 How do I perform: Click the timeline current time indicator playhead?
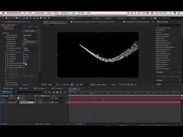tap(92, 93)
